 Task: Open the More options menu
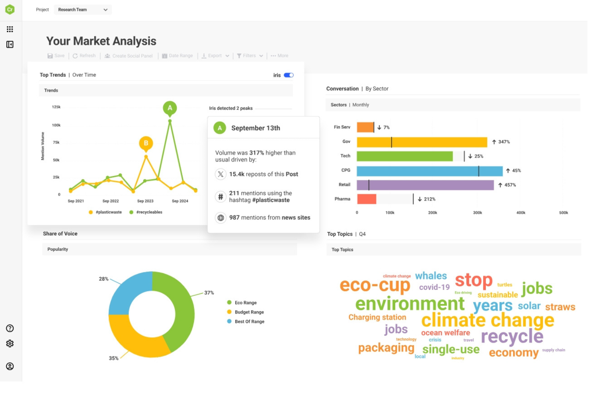[x=279, y=56]
